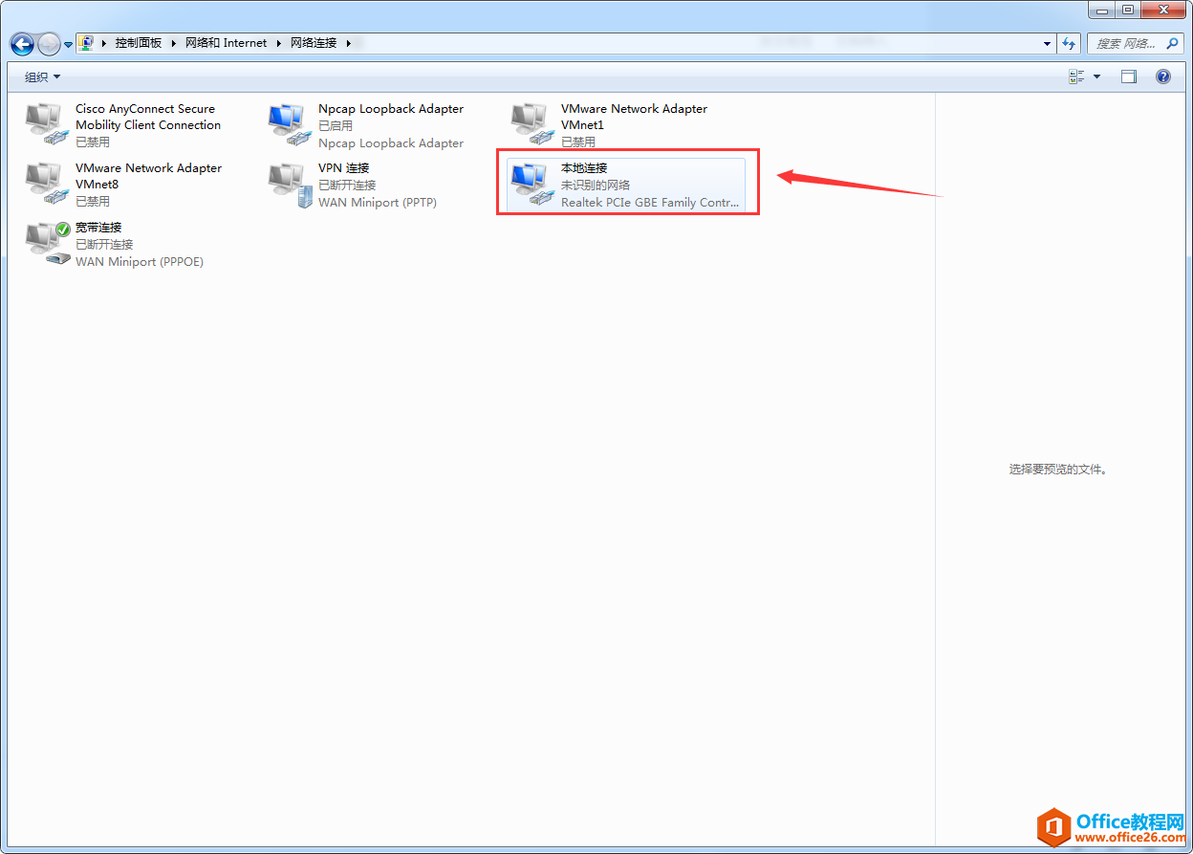Minimize the network connections window
1193x854 pixels.
(1102, 10)
